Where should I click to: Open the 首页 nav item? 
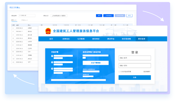[x=51, y=39]
